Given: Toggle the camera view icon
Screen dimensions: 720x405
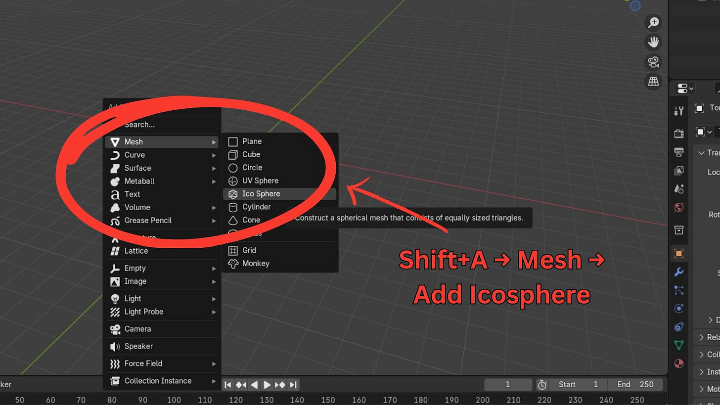Looking at the screenshot, I should click(654, 62).
